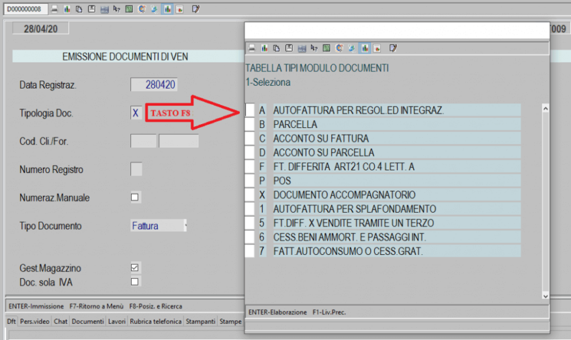
Task: Click the non-highlighted bar chart icon in main toolbar
Action: tap(67, 9)
